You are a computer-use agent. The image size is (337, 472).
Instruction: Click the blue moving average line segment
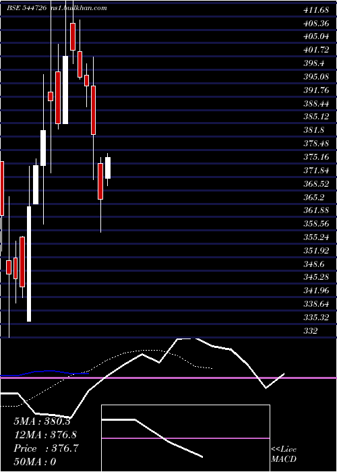pyautogui.click(x=44, y=374)
